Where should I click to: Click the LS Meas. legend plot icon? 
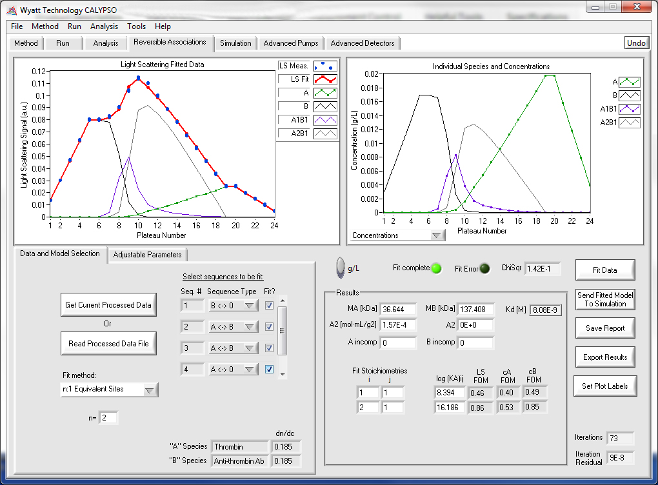coord(325,66)
